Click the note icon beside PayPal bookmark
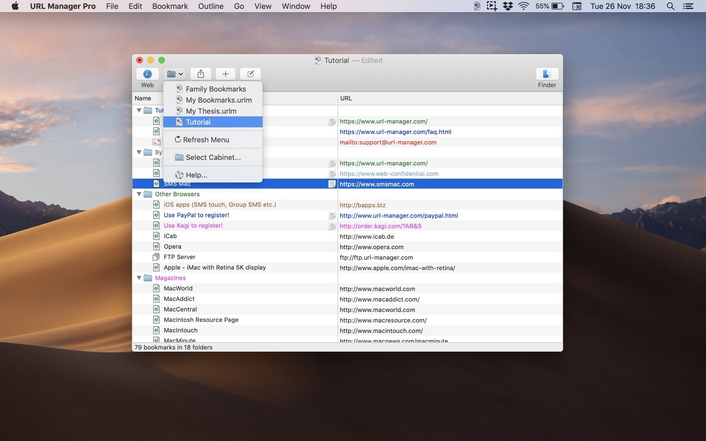The image size is (706, 441). (x=332, y=216)
